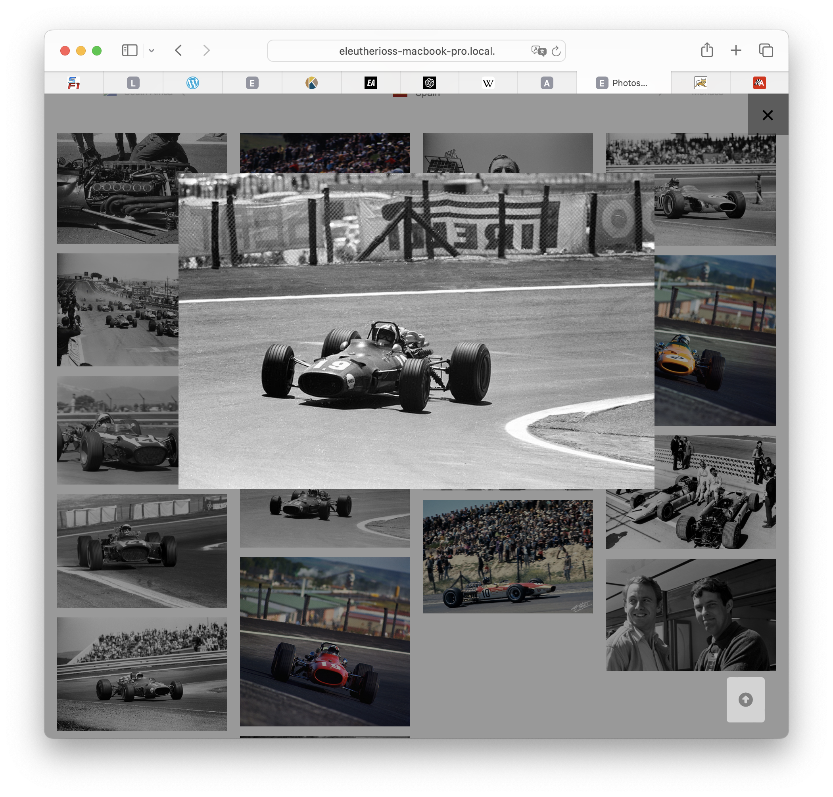The height and width of the screenshot is (797, 833).
Task: Click the address bar URL field
Action: point(416,51)
